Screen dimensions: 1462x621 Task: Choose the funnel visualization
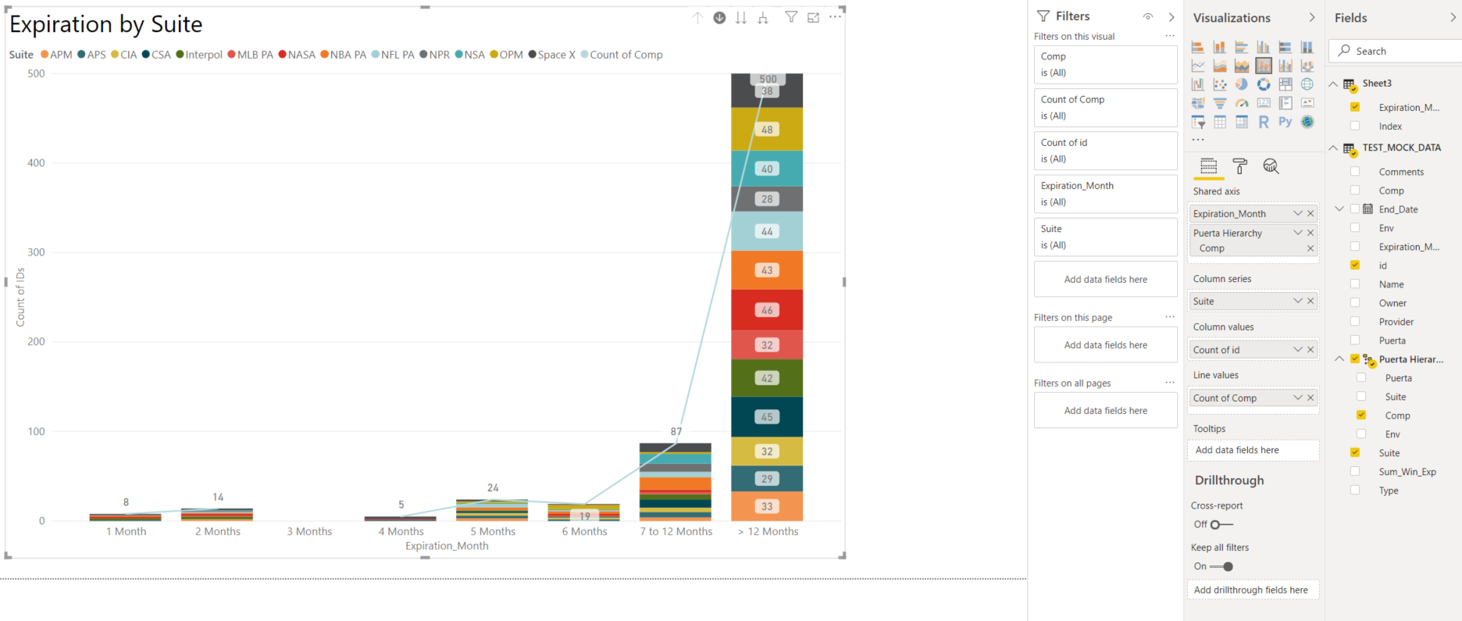[1219, 103]
